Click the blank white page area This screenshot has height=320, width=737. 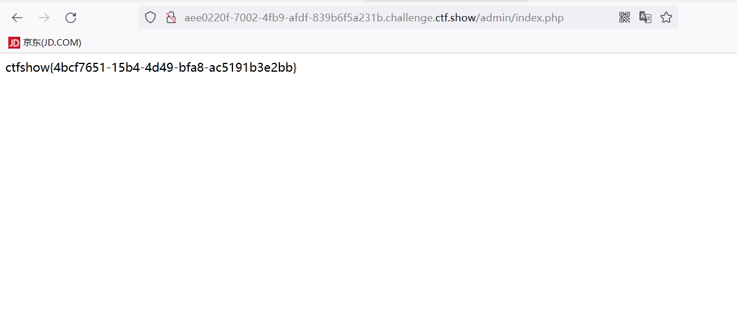click(368, 196)
